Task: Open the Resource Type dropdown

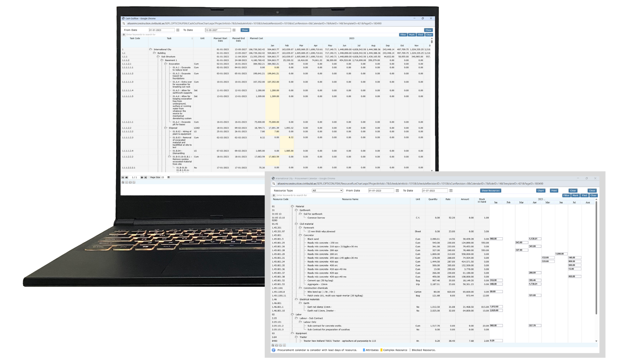Action: (327, 190)
